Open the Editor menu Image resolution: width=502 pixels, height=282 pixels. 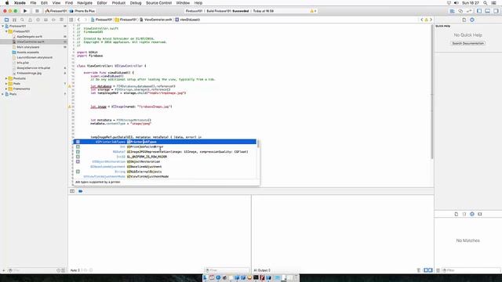102,3
